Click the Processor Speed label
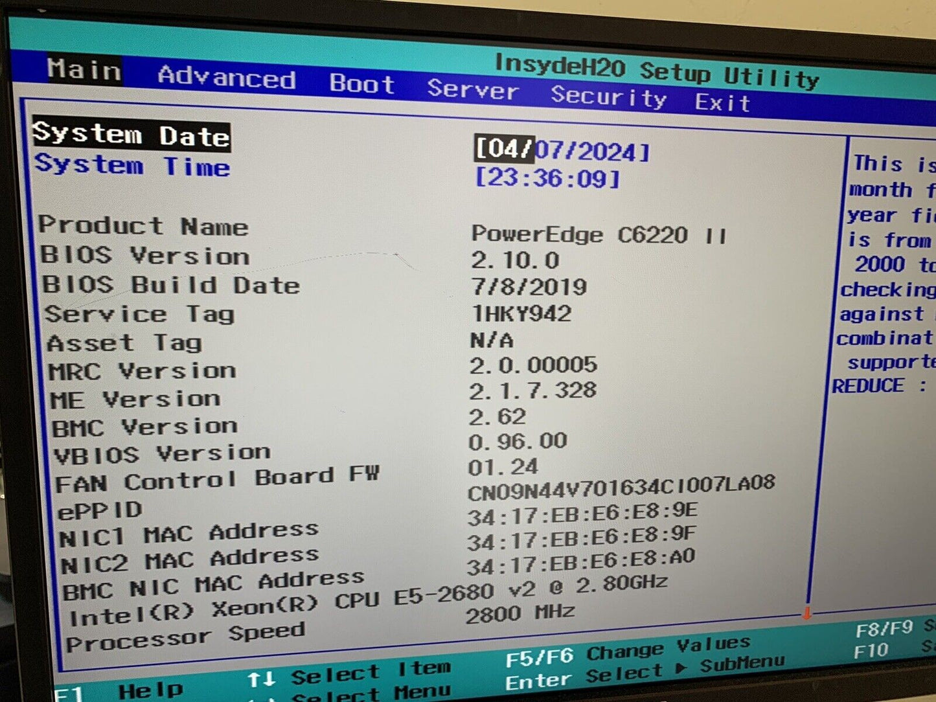This screenshot has width=936, height=702. 185,637
